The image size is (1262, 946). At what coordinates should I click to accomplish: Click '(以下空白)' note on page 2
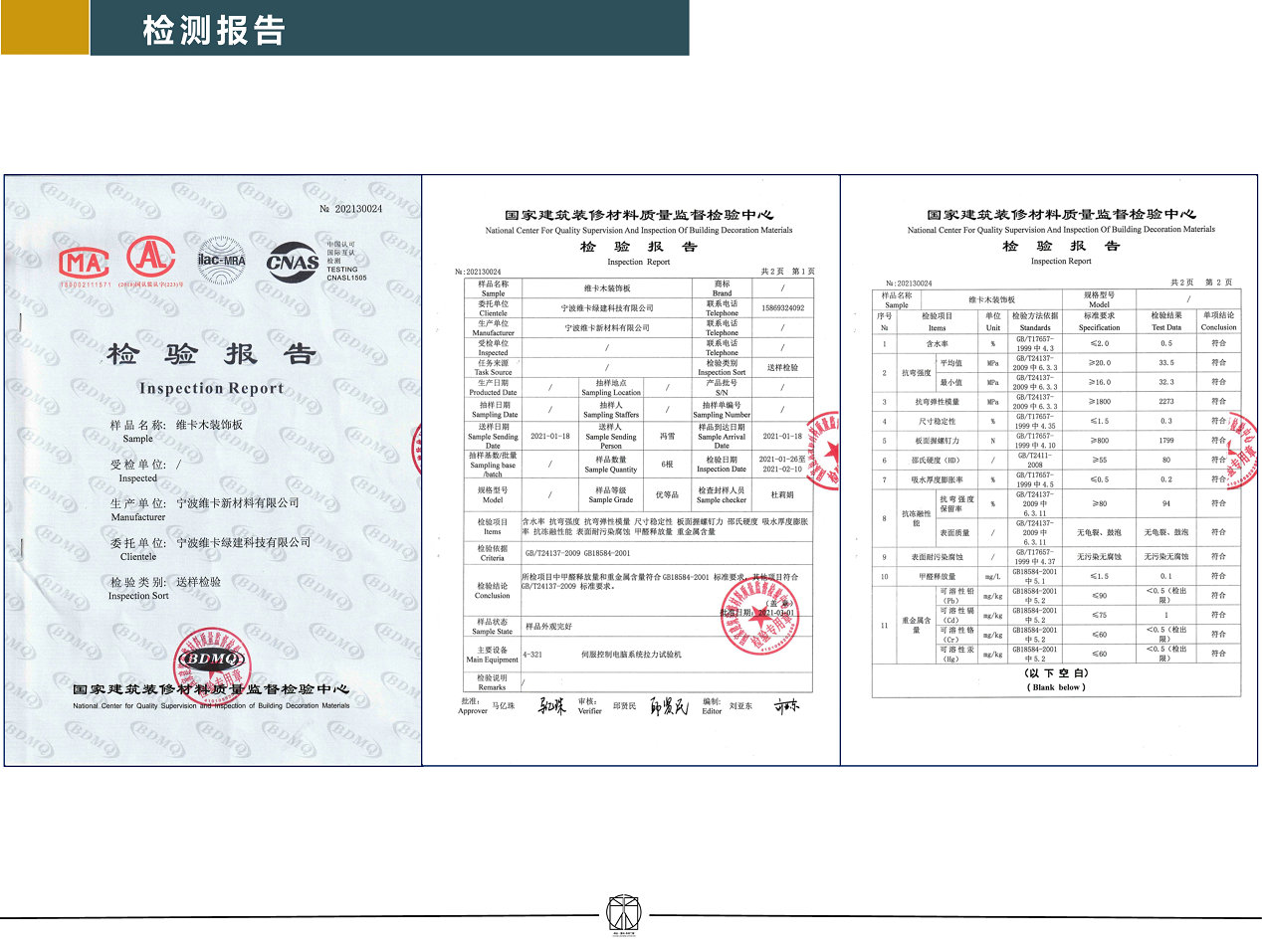point(1055,673)
